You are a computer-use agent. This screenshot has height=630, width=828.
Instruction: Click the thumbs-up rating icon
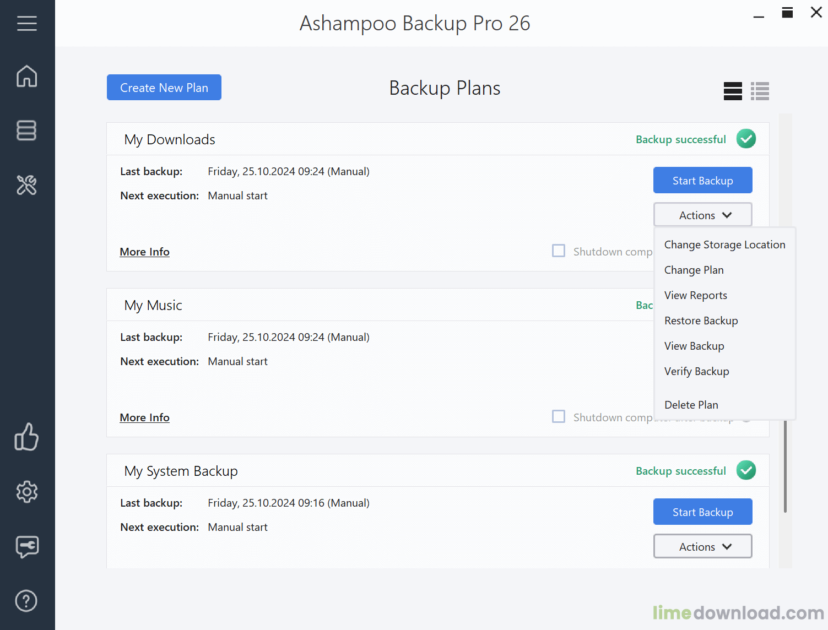[26, 437]
